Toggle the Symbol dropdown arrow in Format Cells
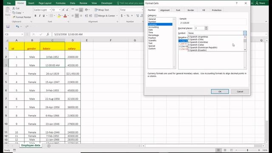The height and width of the screenshot is (153, 272). click(x=245, y=33)
